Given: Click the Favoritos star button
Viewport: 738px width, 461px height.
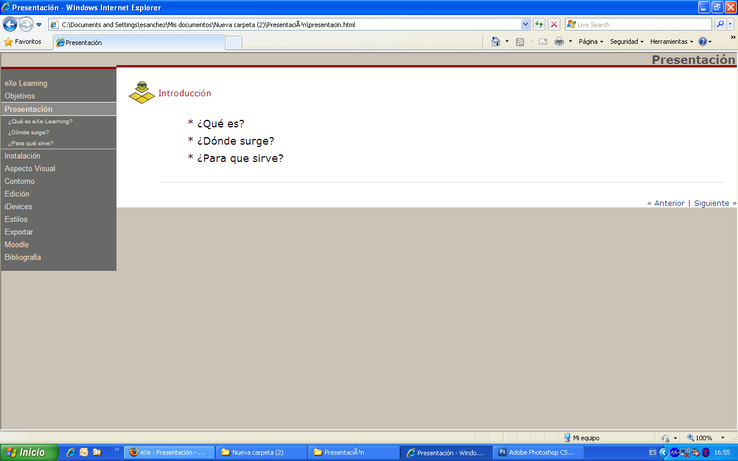Looking at the screenshot, I should click(23, 41).
